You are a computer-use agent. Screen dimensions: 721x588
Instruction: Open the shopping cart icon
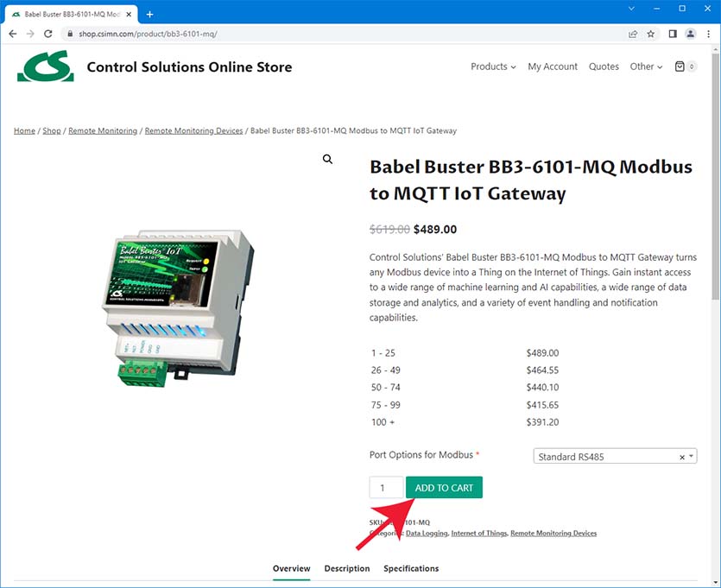680,66
